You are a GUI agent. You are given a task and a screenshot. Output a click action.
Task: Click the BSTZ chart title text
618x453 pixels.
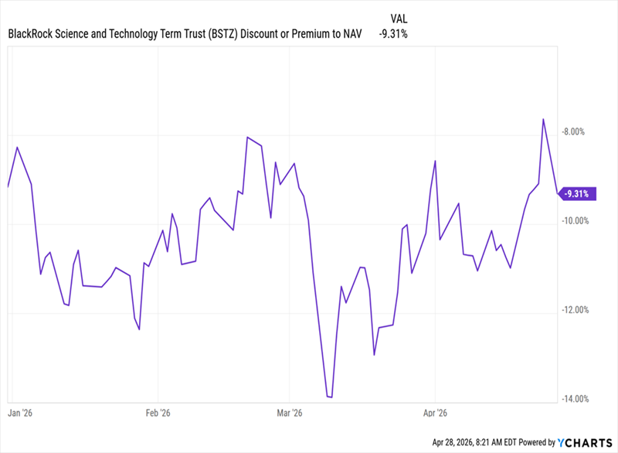(x=185, y=34)
